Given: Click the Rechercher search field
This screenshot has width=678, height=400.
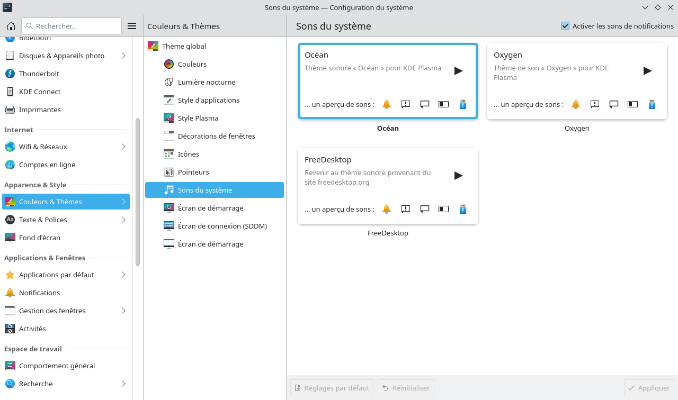Looking at the screenshot, I should pyautogui.click(x=72, y=26).
